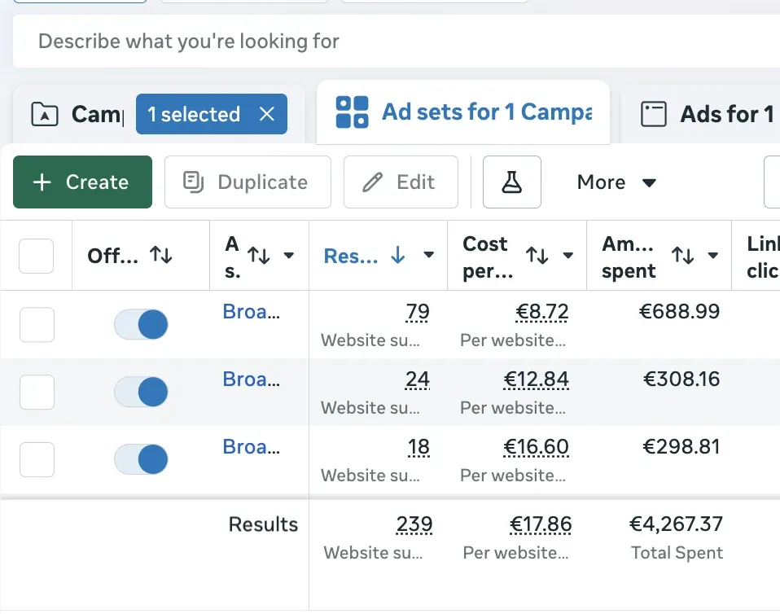Image resolution: width=780 pixels, height=614 pixels.
Task: Check the box for the €308.16 row
Action: pos(37,392)
